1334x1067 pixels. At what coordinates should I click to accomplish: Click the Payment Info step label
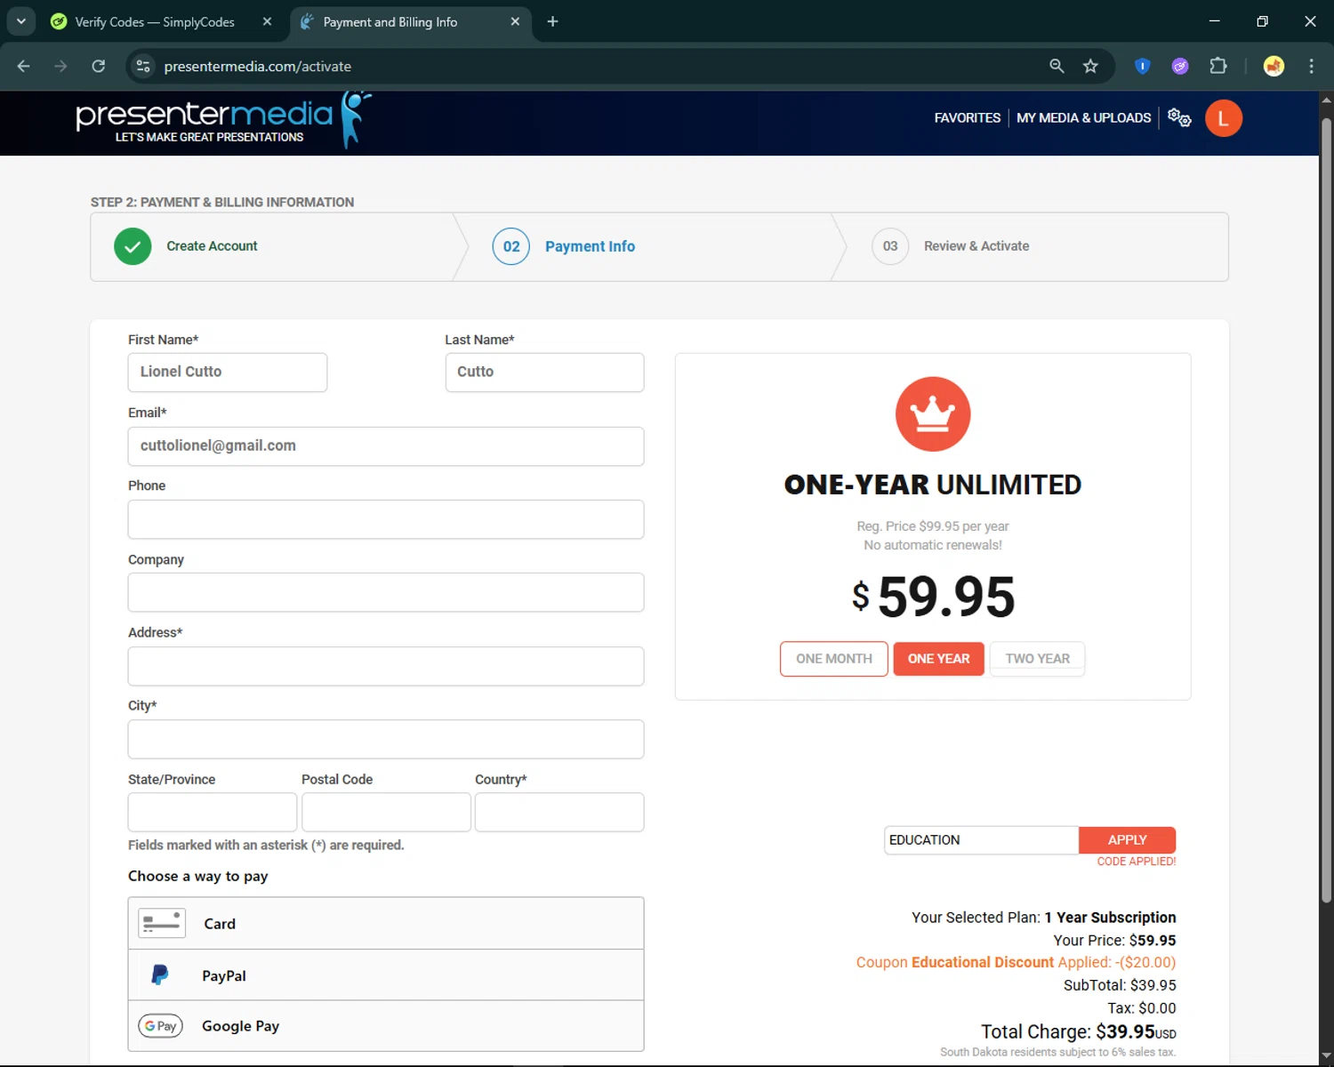590,246
